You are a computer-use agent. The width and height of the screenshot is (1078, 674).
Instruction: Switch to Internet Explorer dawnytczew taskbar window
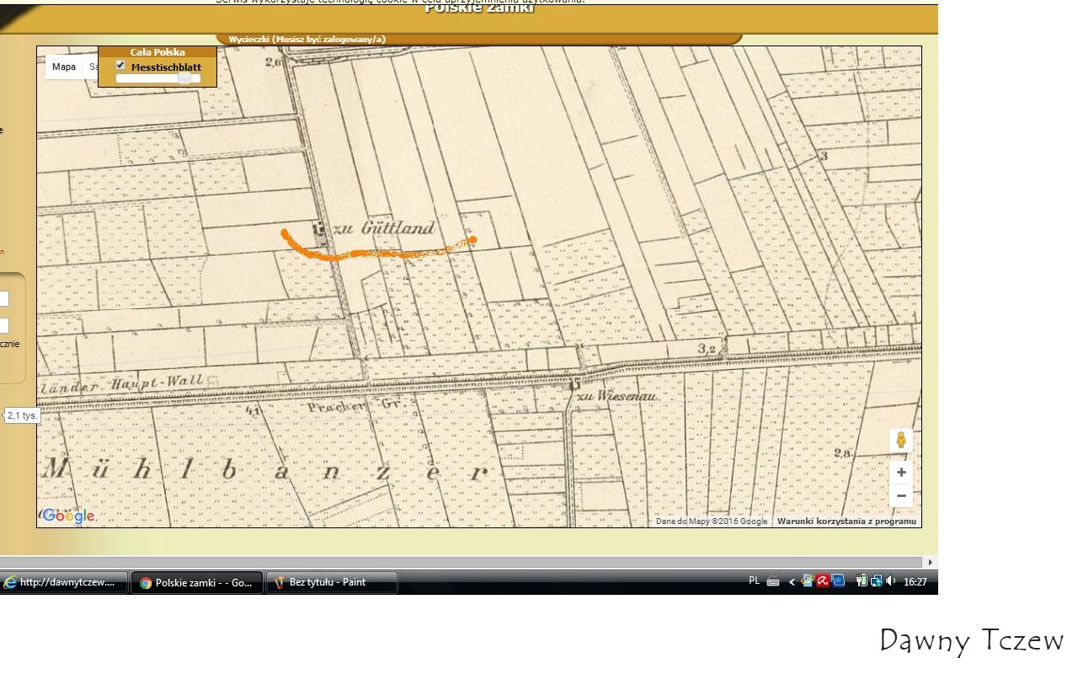click(x=65, y=582)
